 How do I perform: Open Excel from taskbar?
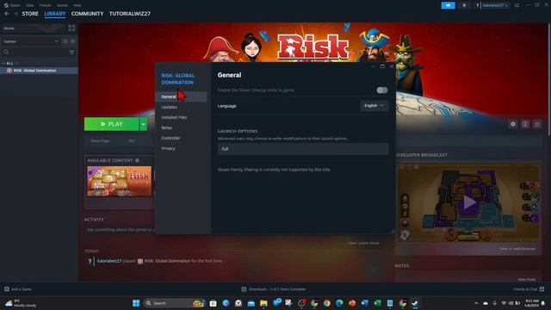coord(377,303)
